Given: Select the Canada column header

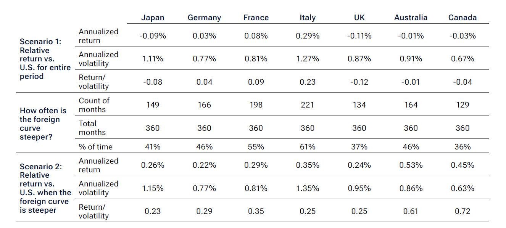Looking at the screenshot, I should (x=462, y=18).
